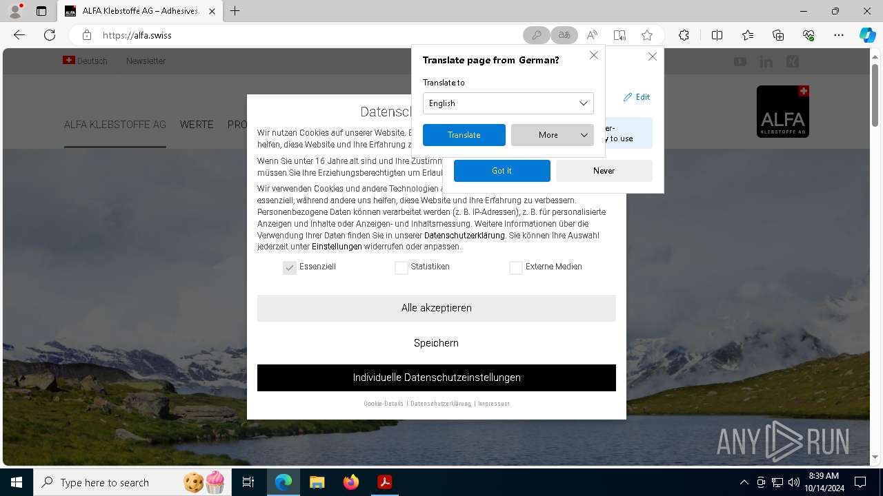Open the Notifications center icon
The width and height of the screenshot is (883, 496).
click(860, 482)
